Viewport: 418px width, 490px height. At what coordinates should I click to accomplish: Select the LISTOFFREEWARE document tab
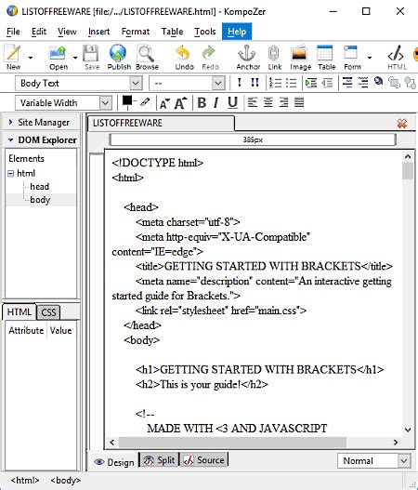tap(161, 123)
